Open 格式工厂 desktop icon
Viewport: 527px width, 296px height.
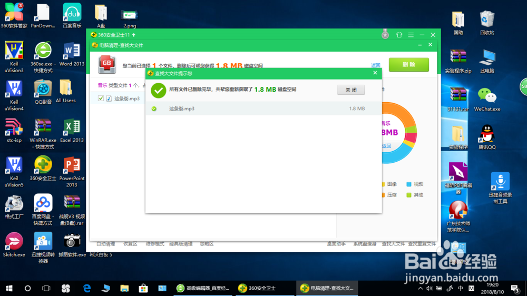coord(14,207)
